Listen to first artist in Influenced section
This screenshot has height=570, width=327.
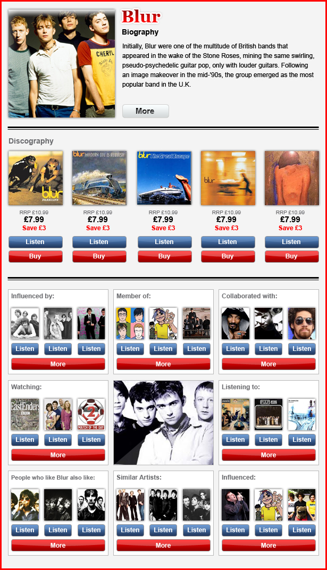pos(236,530)
